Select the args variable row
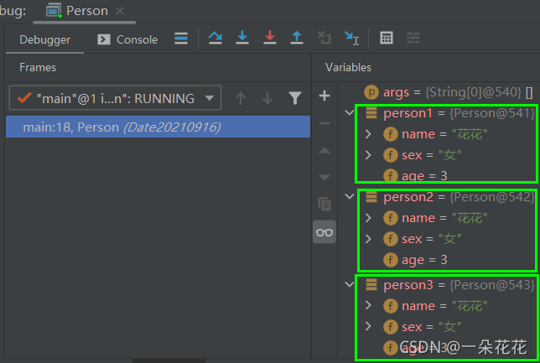540x363 pixels. (449, 92)
